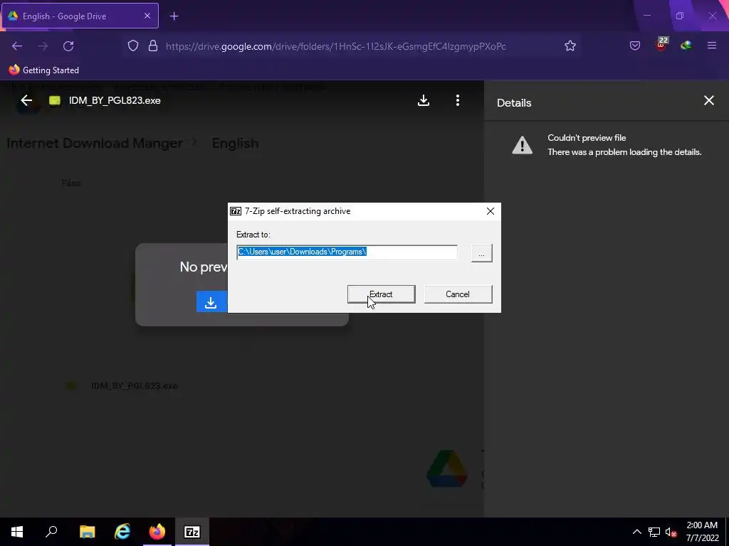Image resolution: width=729 pixels, height=546 pixels.
Task: Open the uBlock extension icon showing 22
Action: [x=661, y=45]
